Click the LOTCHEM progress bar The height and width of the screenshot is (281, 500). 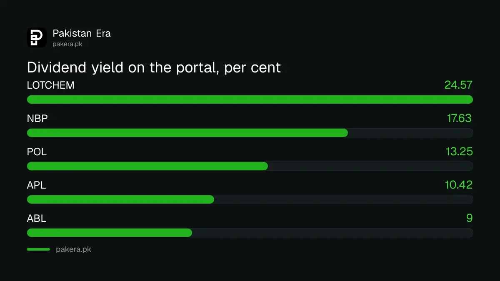250,99
